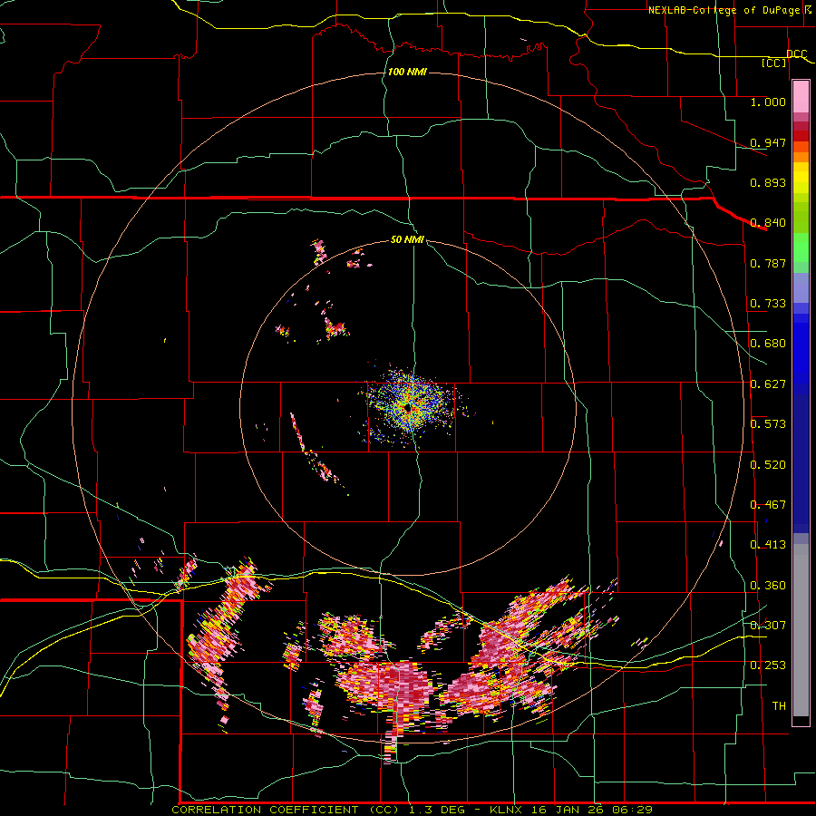Image resolution: width=816 pixels, height=816 pixels.
Task: Click the 100 NMI range ring label
Action: [407, 72]
